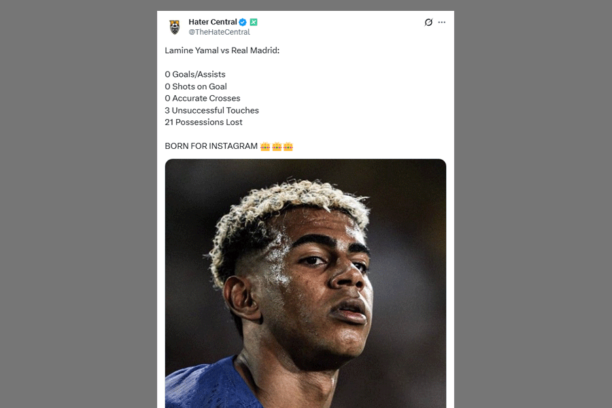Visit the @TheHateCentral handle link
The width and height of the screenshot is (612, 408).
coord(219,32)
